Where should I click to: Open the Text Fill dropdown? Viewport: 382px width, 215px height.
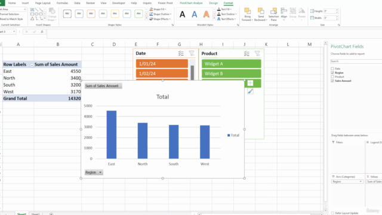(x=224, y=10)
